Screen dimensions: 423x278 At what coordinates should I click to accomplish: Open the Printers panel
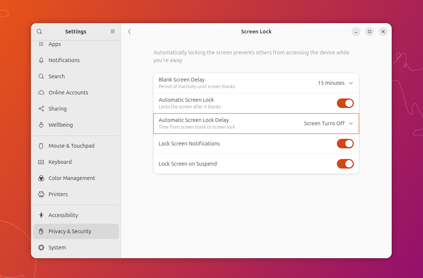tap(76, 194)
